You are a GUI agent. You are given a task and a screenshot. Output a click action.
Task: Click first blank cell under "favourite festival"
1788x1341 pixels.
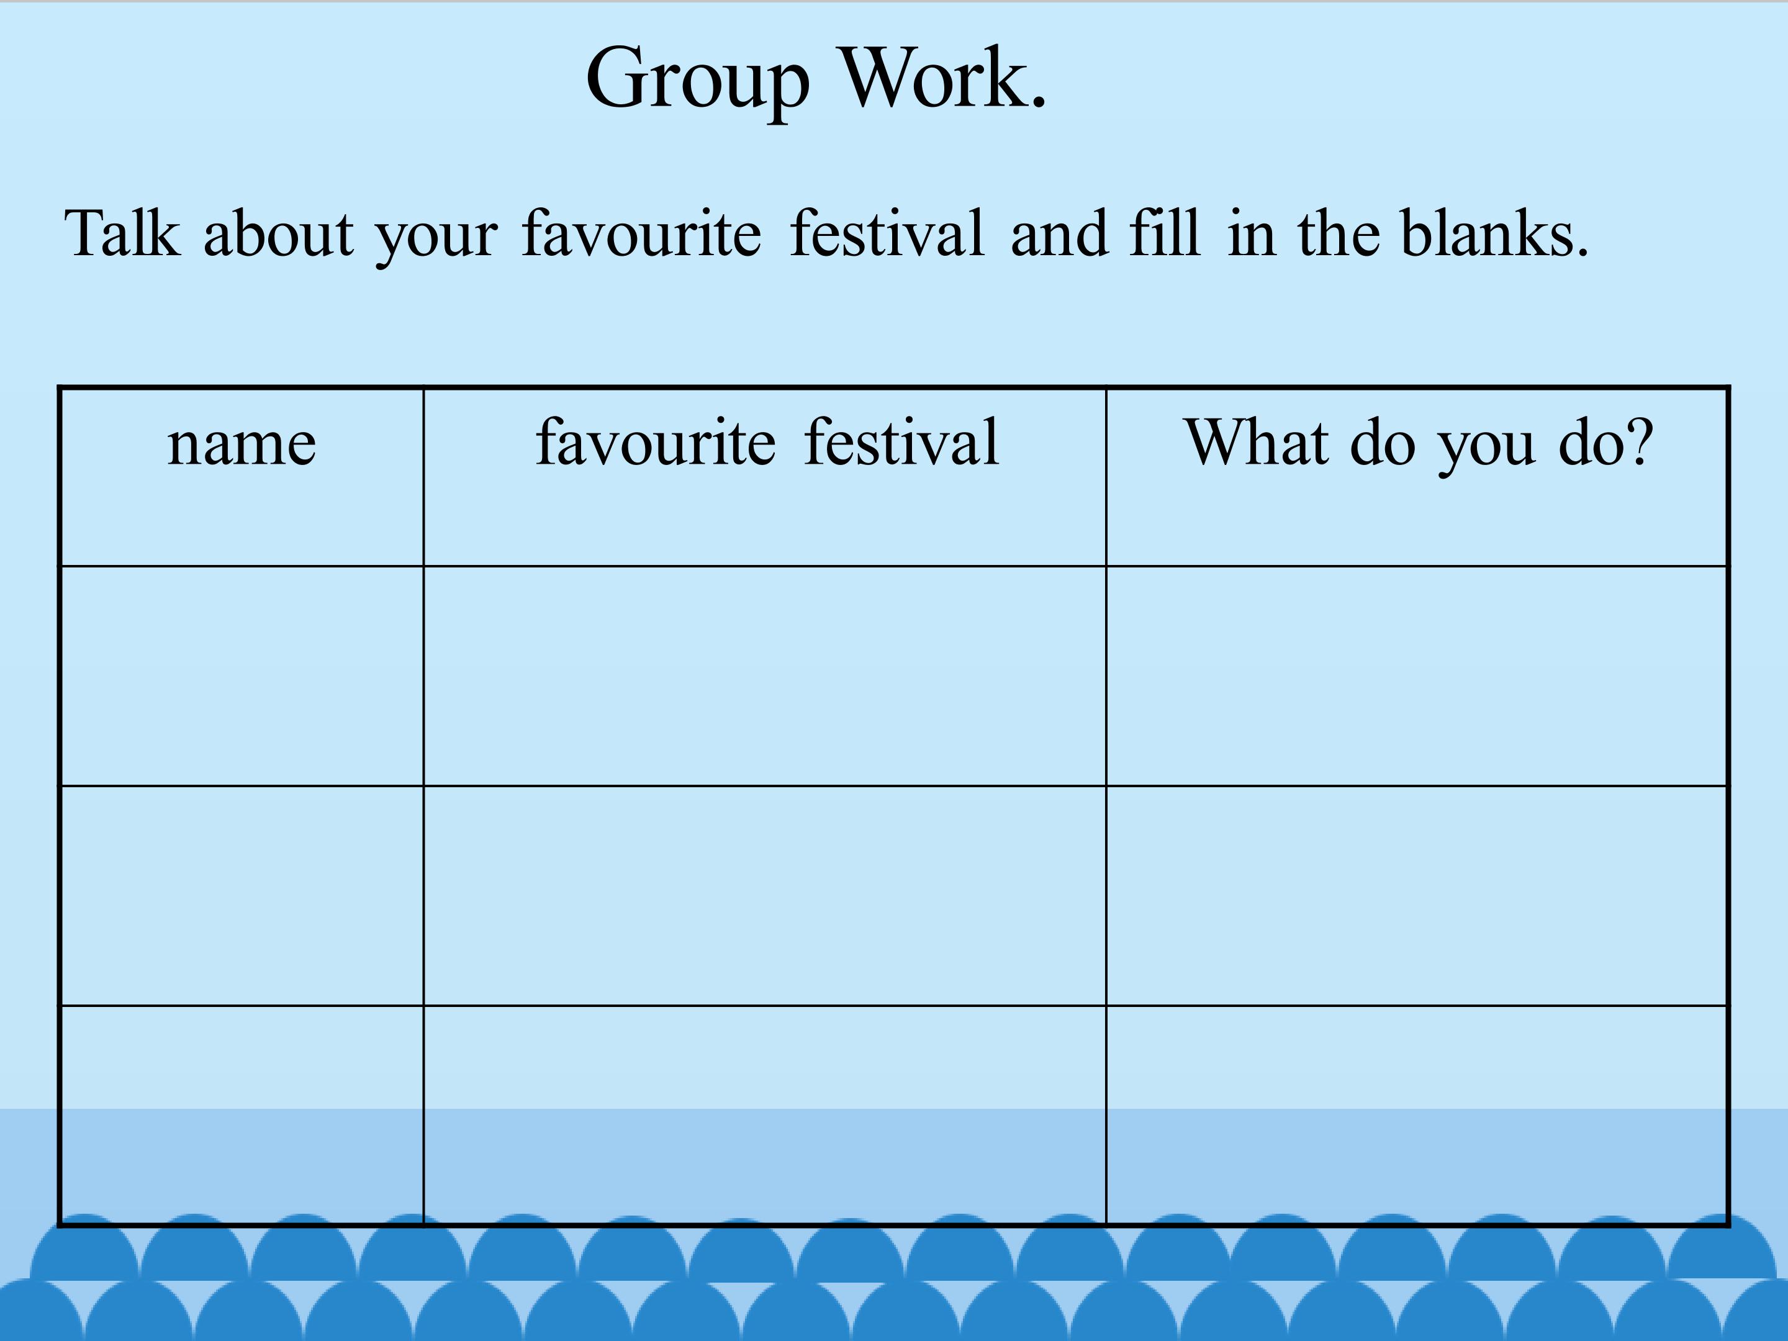(765, 675)
